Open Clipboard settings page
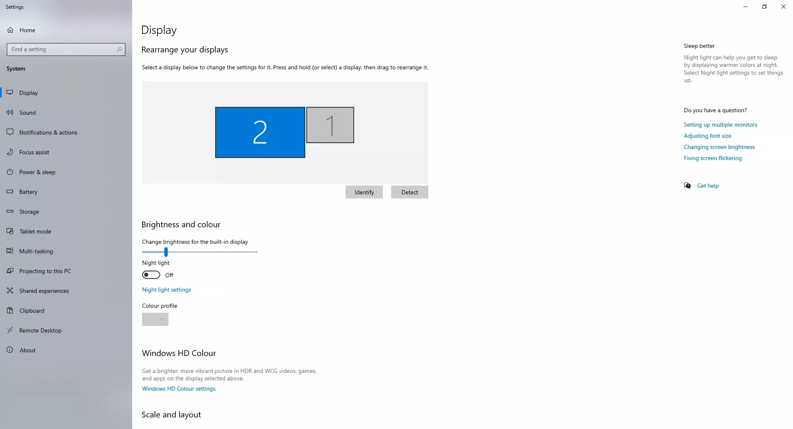 click(66, 311)
